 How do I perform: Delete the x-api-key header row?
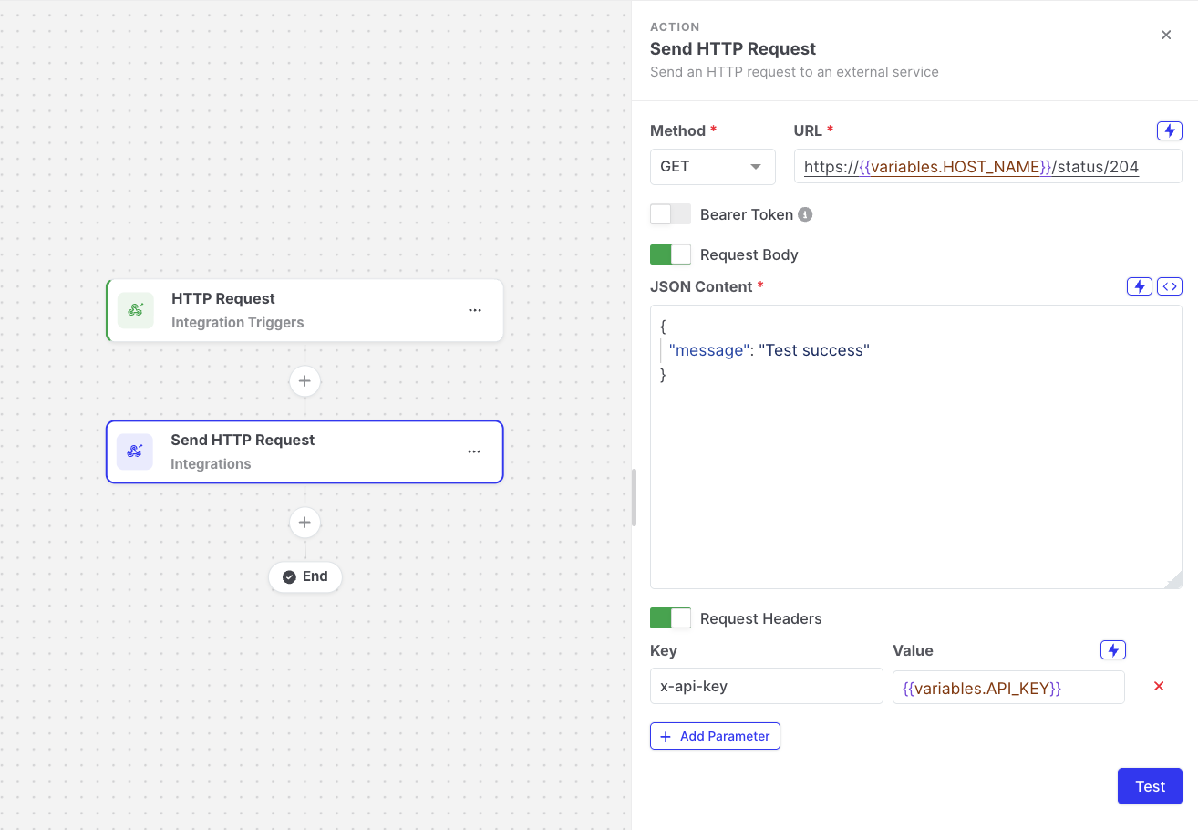(x=1159, y=686)
